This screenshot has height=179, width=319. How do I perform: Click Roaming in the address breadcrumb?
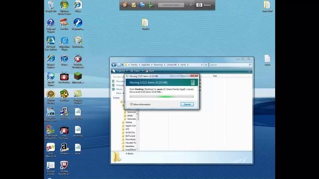158,65
